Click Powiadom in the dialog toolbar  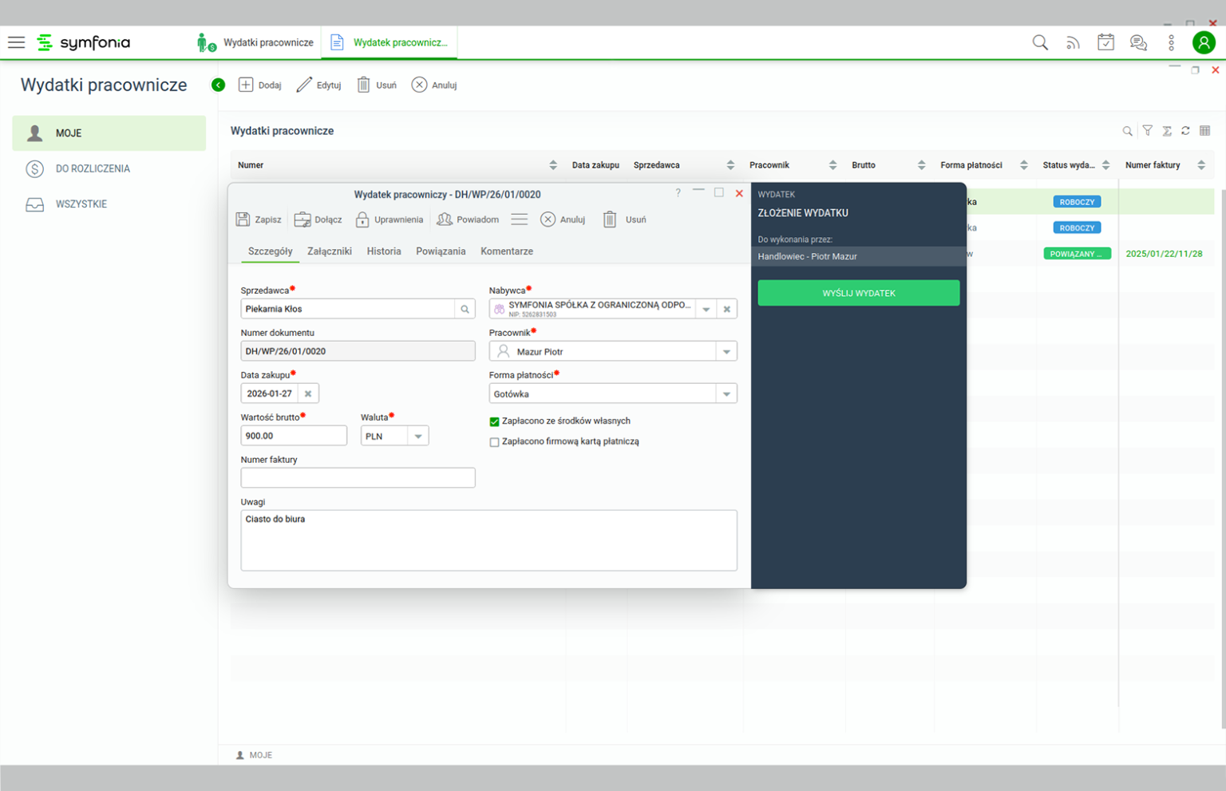[x=468, y=220]
